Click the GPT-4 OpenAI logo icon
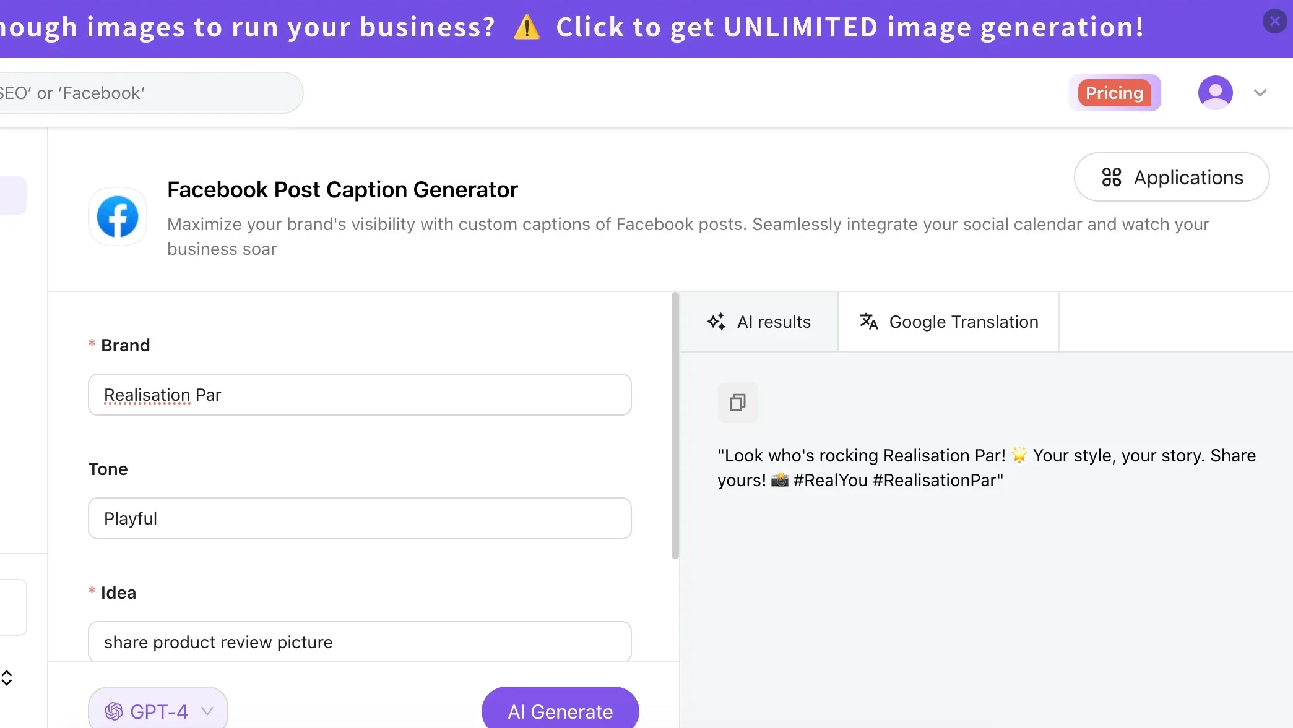The image size is (1293, 728). 114,711
